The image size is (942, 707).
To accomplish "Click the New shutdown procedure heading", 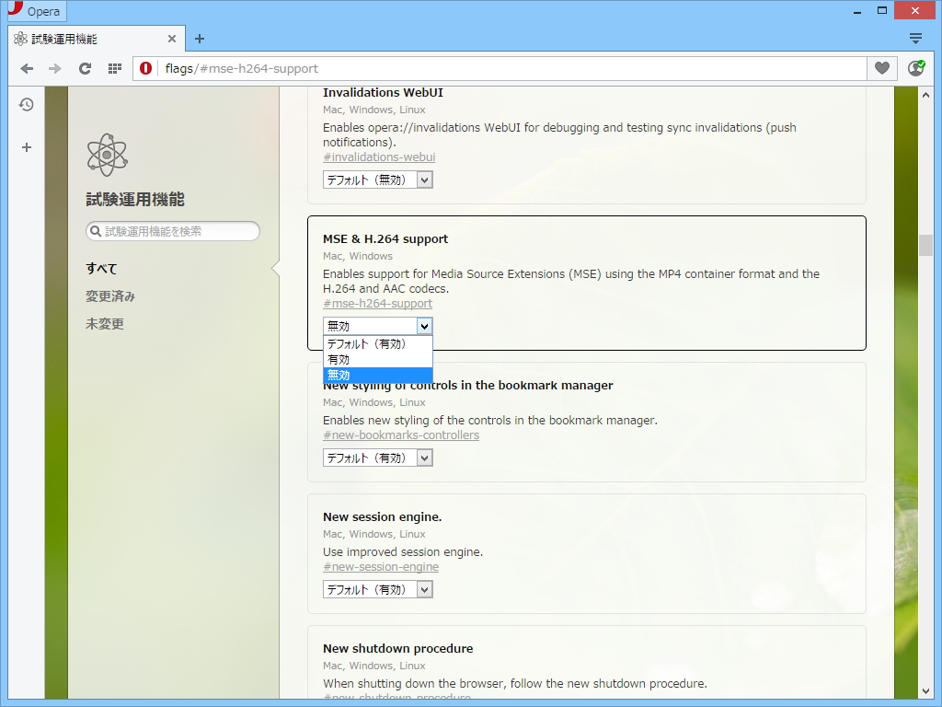I will coord(397,649).
